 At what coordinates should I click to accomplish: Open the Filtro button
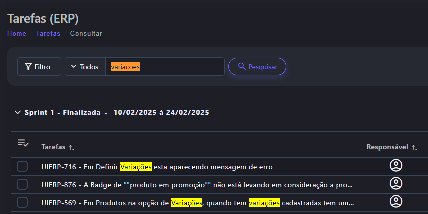coord(39,66)
